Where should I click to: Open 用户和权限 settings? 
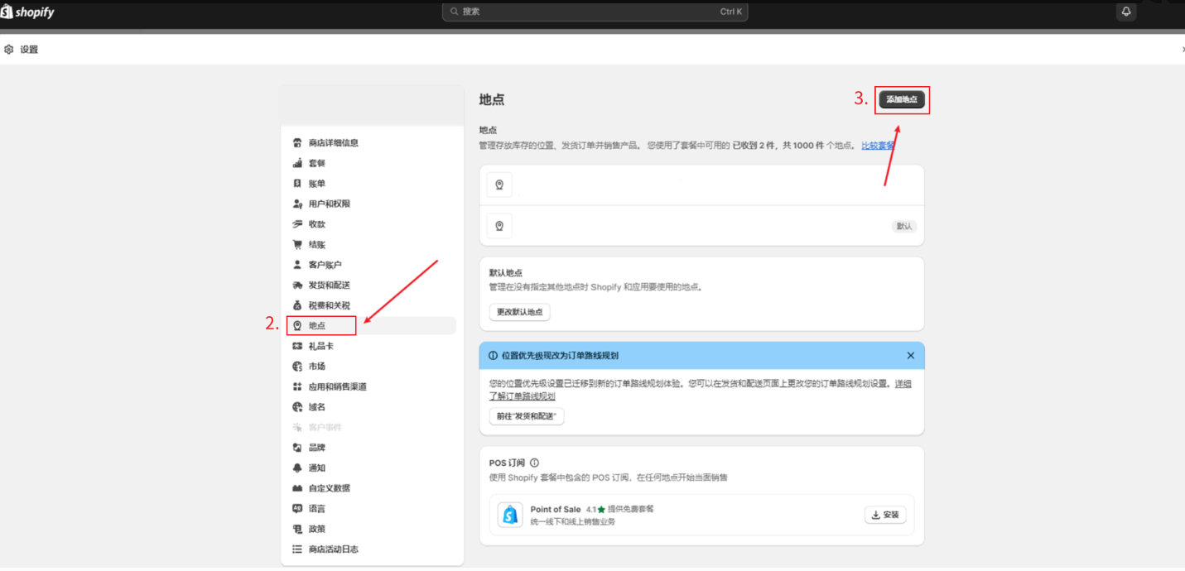point(329,204)
